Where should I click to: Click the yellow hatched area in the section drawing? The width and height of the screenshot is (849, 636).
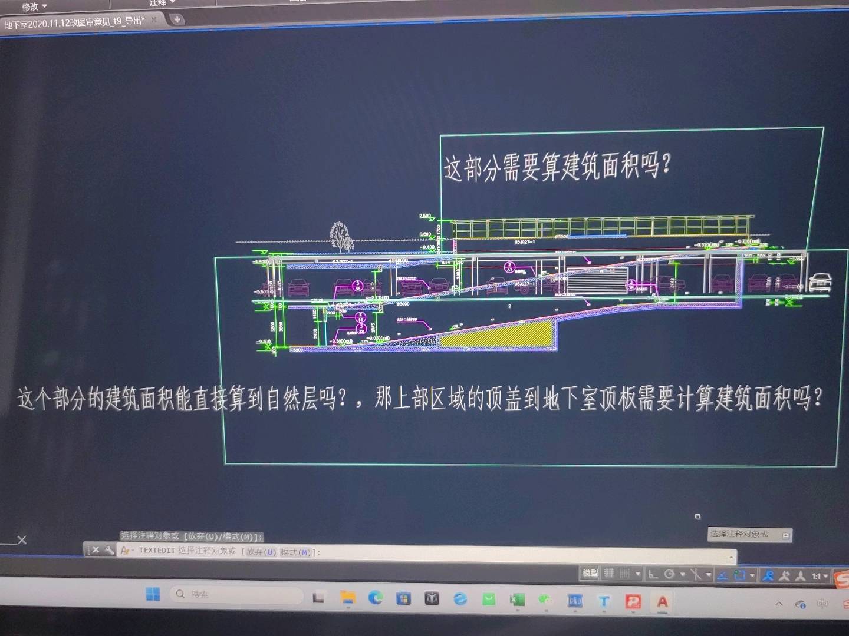495,336
